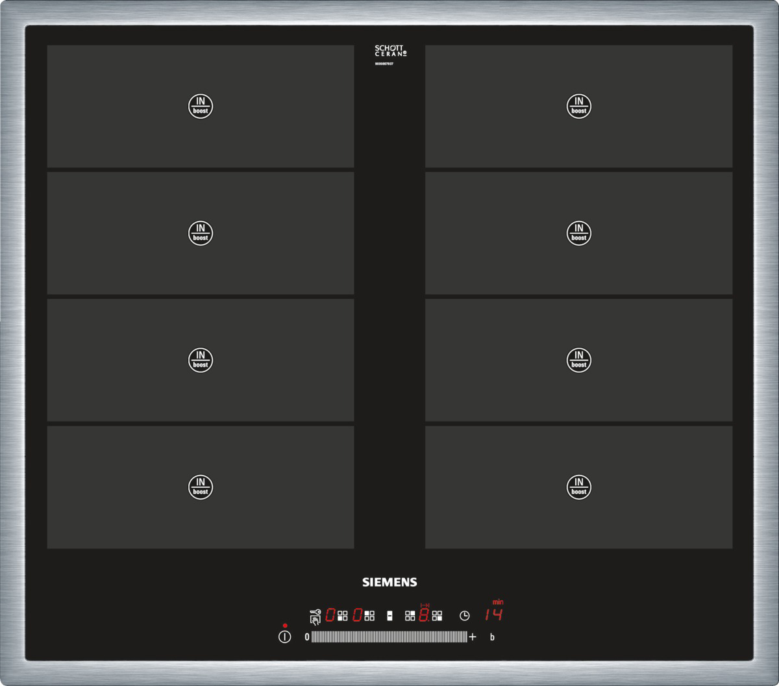The height and width of the screenshot is (686, 779).
Task: Activate the 'b' boost function
Action: coord(492,637)
